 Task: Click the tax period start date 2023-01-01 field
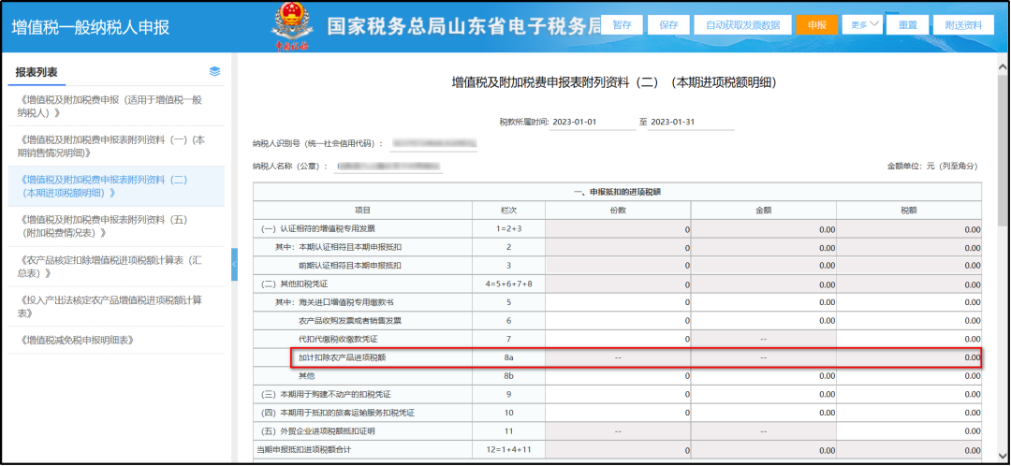click(x=593, y=122)
